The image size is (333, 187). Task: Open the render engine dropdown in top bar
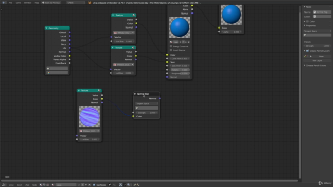[75, 3]
